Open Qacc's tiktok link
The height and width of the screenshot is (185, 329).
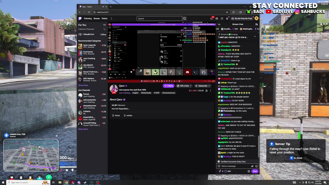click(x=116, y=115)
